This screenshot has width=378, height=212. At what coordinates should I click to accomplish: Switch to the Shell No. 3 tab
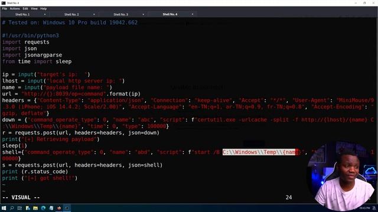coord(120,14)
